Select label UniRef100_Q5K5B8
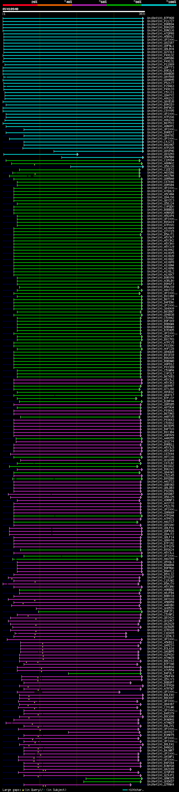The image size is (179, 792). [160, 157]
